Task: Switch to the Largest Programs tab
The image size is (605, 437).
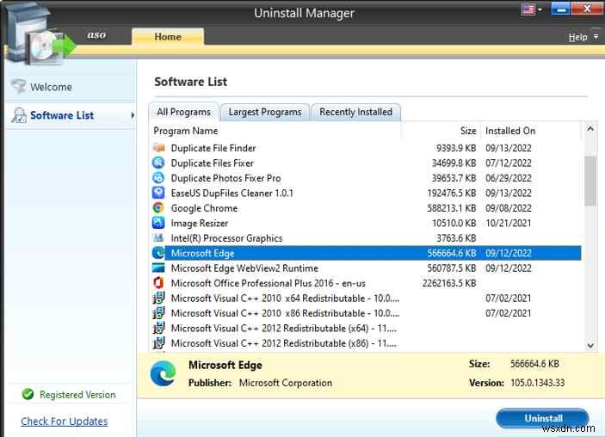Action: tap(265, 112)
